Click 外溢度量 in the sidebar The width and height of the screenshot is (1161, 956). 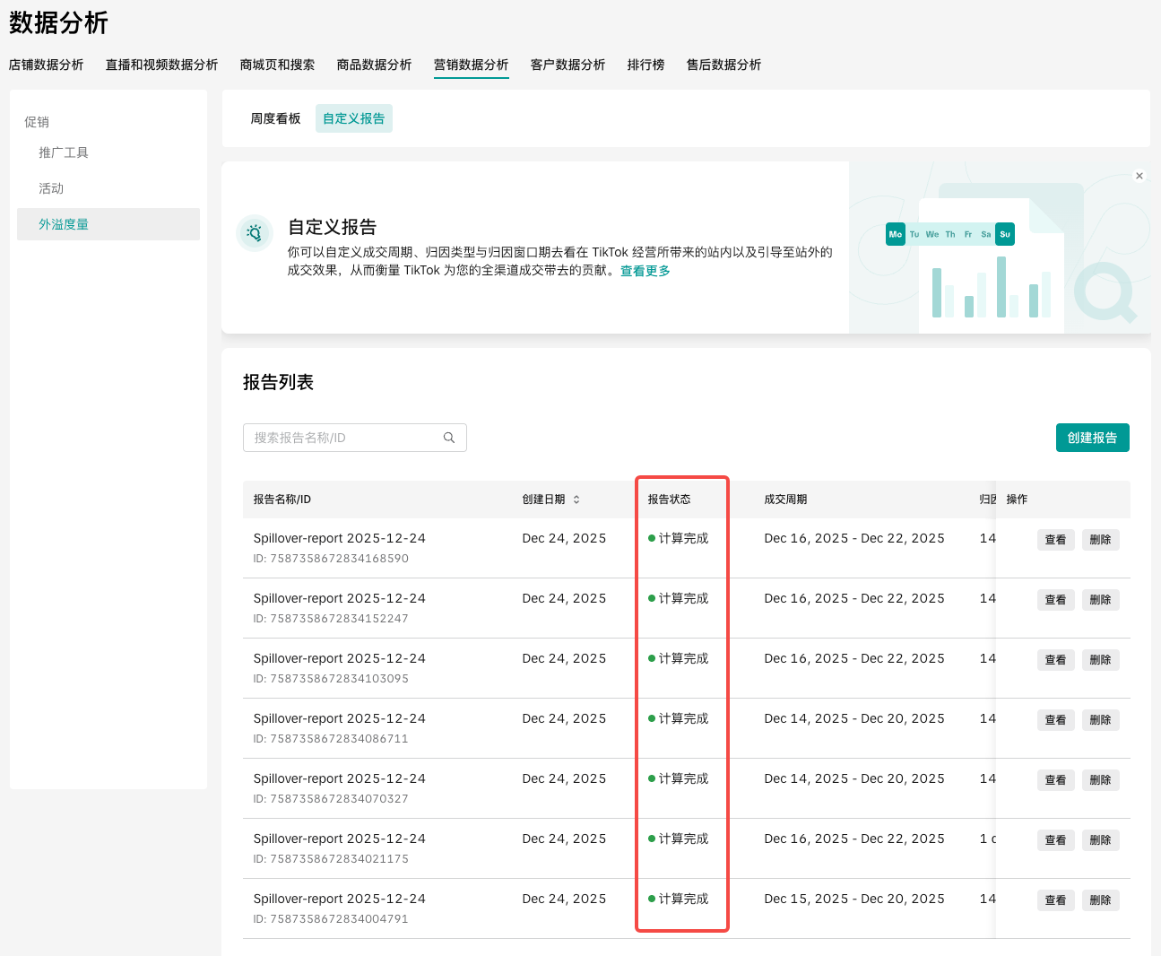point(64,224)
